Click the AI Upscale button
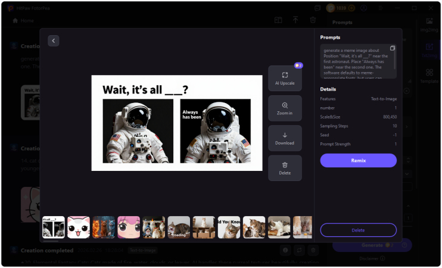 coord(285,78)
